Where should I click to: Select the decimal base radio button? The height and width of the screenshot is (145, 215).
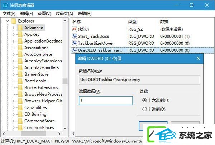[144, 109]
